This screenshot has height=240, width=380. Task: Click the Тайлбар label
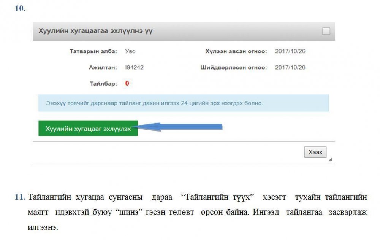(x=103, y=84)
